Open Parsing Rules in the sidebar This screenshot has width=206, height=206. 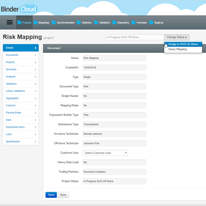pos(21,113)
